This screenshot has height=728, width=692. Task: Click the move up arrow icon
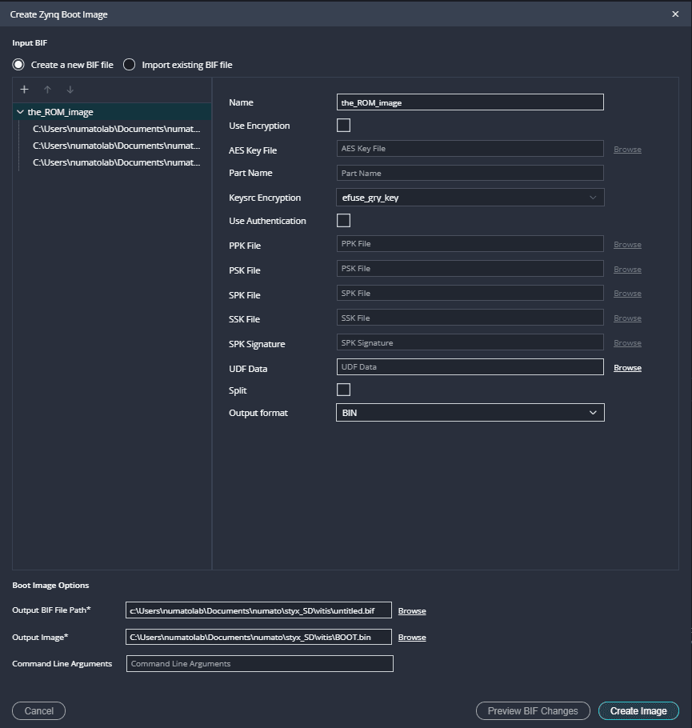point(47,90)
